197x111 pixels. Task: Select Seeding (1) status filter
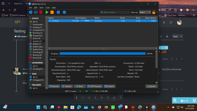[37, 27]
